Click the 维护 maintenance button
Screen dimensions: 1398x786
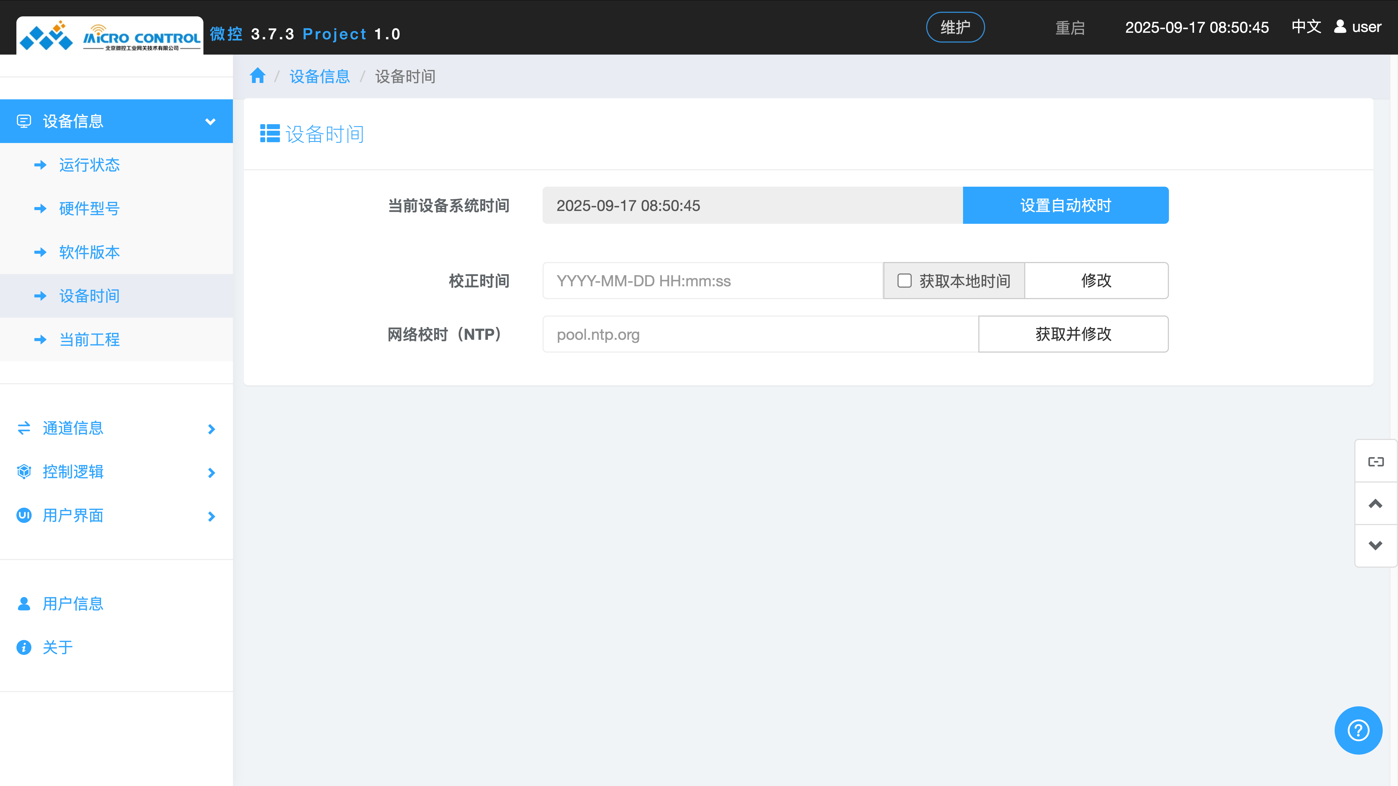(x=955, y=27)
